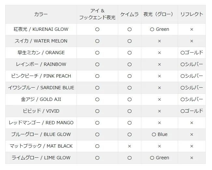Screen dimensions: 212x170
Task: Click the ビビッド / VIVID row label
Action: [41, 111]
